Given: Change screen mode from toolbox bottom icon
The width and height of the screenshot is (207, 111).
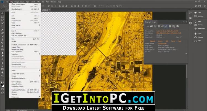Looking at the screenshot, I should click(2, 93).
